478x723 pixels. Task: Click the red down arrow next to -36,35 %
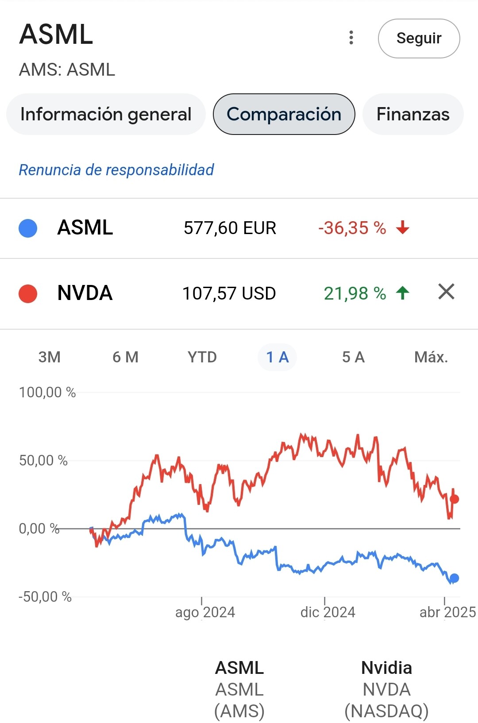(x=403, y=228)
